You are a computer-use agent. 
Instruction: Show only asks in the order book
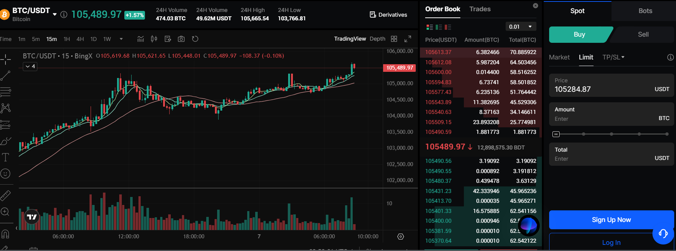(448, 27)
